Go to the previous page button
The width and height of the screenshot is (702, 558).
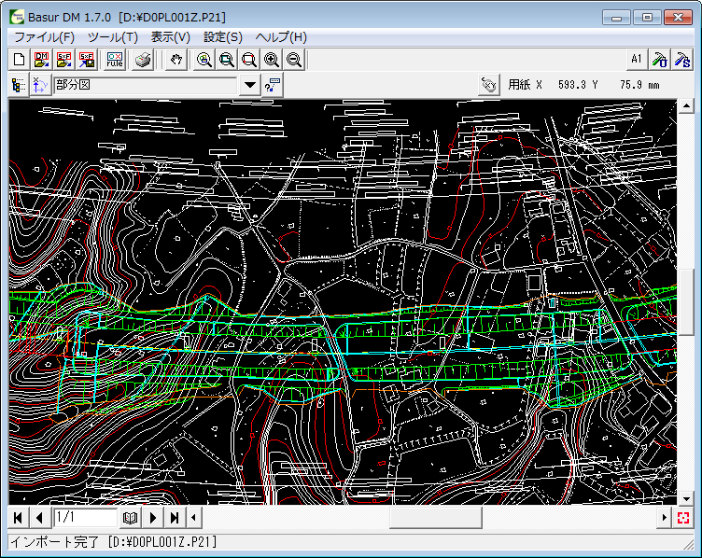40,518
